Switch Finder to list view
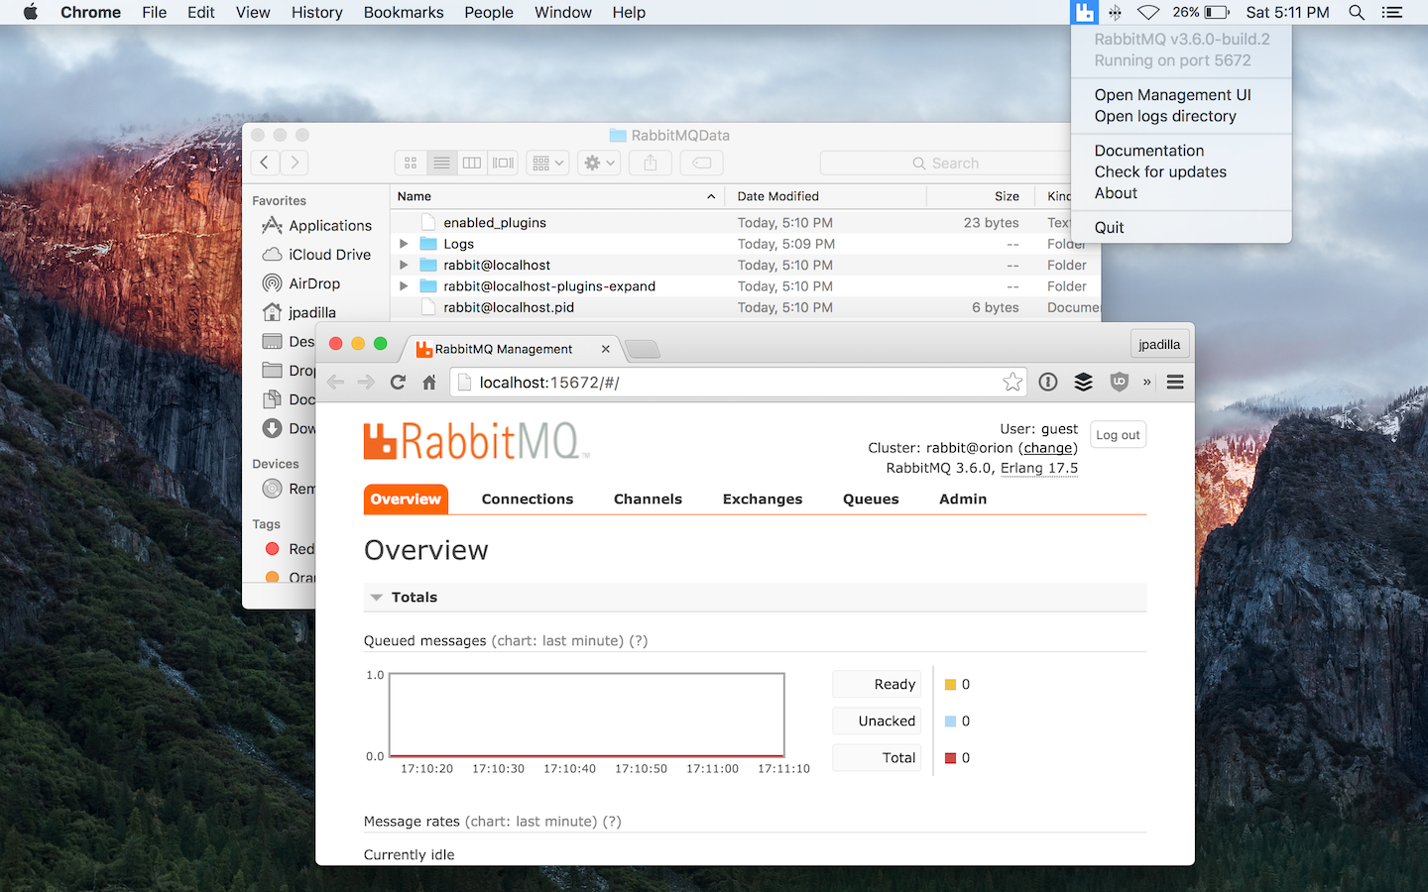 pyautogui.click(x=441, y=163)
